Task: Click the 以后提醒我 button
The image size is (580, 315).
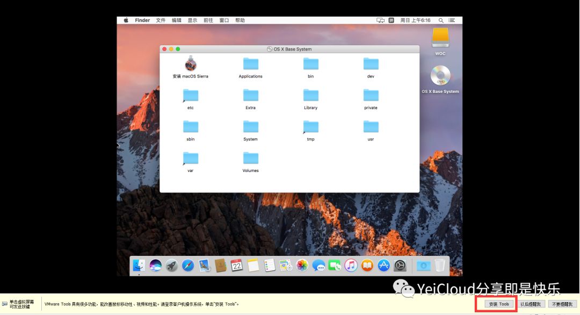Action: tap(531, 304)
